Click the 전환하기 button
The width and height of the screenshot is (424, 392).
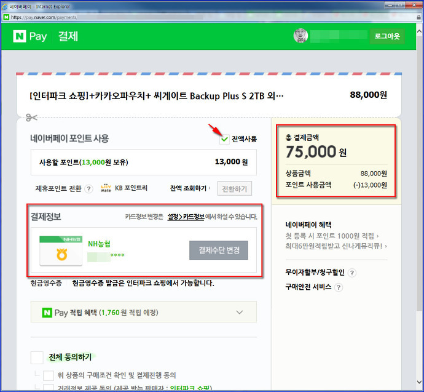coord(235,189)
